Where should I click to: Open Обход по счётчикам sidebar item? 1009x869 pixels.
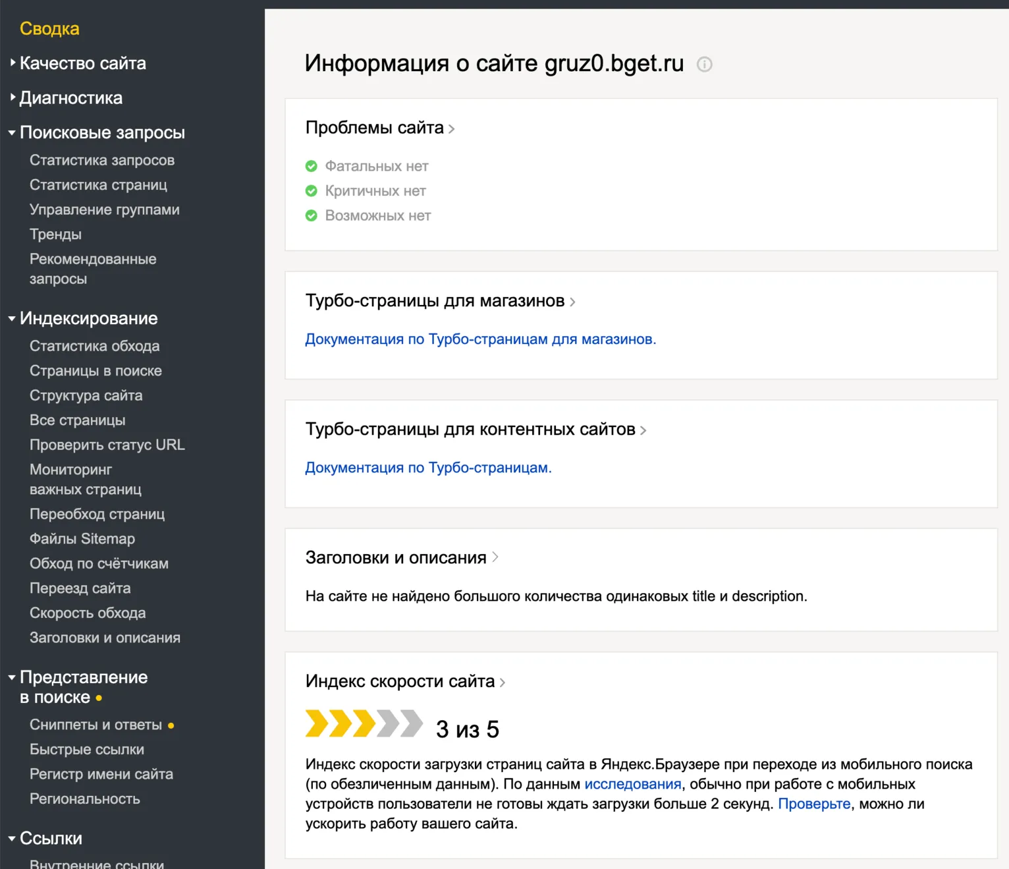click(99, 563)
